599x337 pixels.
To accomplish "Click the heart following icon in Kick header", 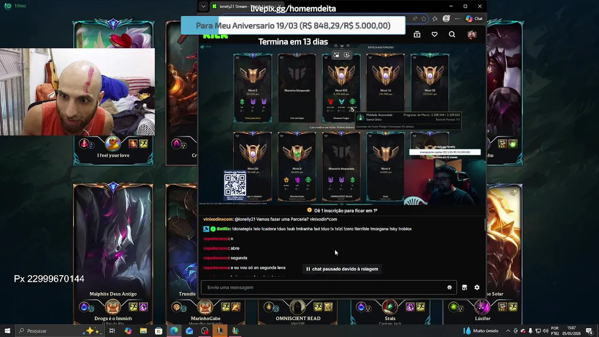I will point(434,34).
